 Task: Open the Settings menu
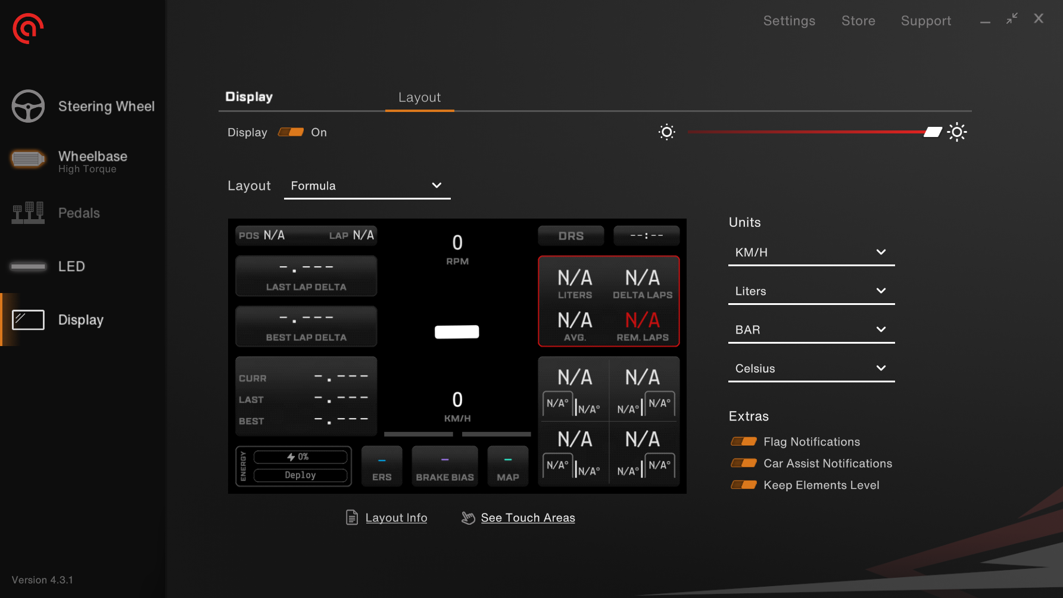(789, 21)
